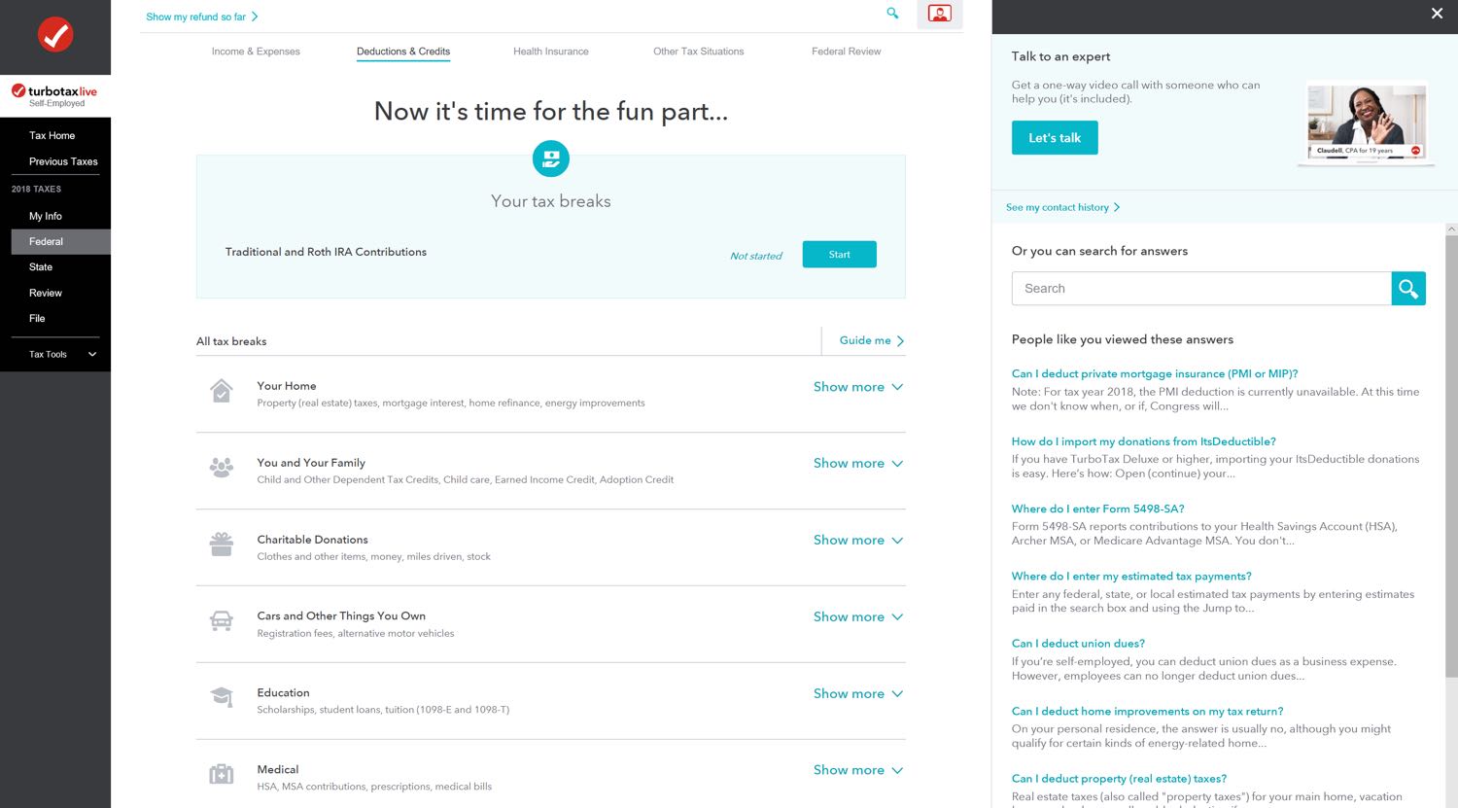The width and height of the screenshot is (1458, 808).
Task: Select State in the left sidebar
Action: click(41, 267)
